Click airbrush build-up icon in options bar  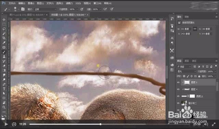point(105,9)
